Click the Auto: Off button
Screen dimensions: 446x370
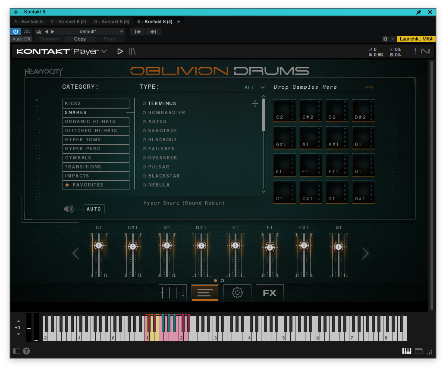coord(21,39)
